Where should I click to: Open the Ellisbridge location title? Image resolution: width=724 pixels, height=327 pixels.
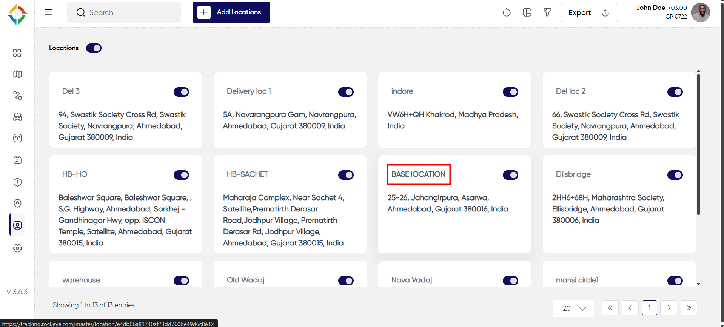click(573, 174)
